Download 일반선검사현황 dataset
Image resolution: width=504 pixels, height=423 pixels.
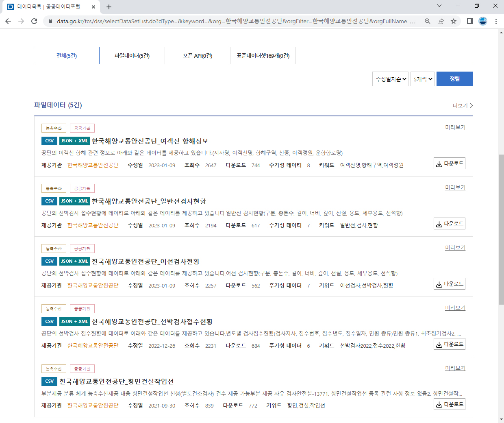pos(450,224)
